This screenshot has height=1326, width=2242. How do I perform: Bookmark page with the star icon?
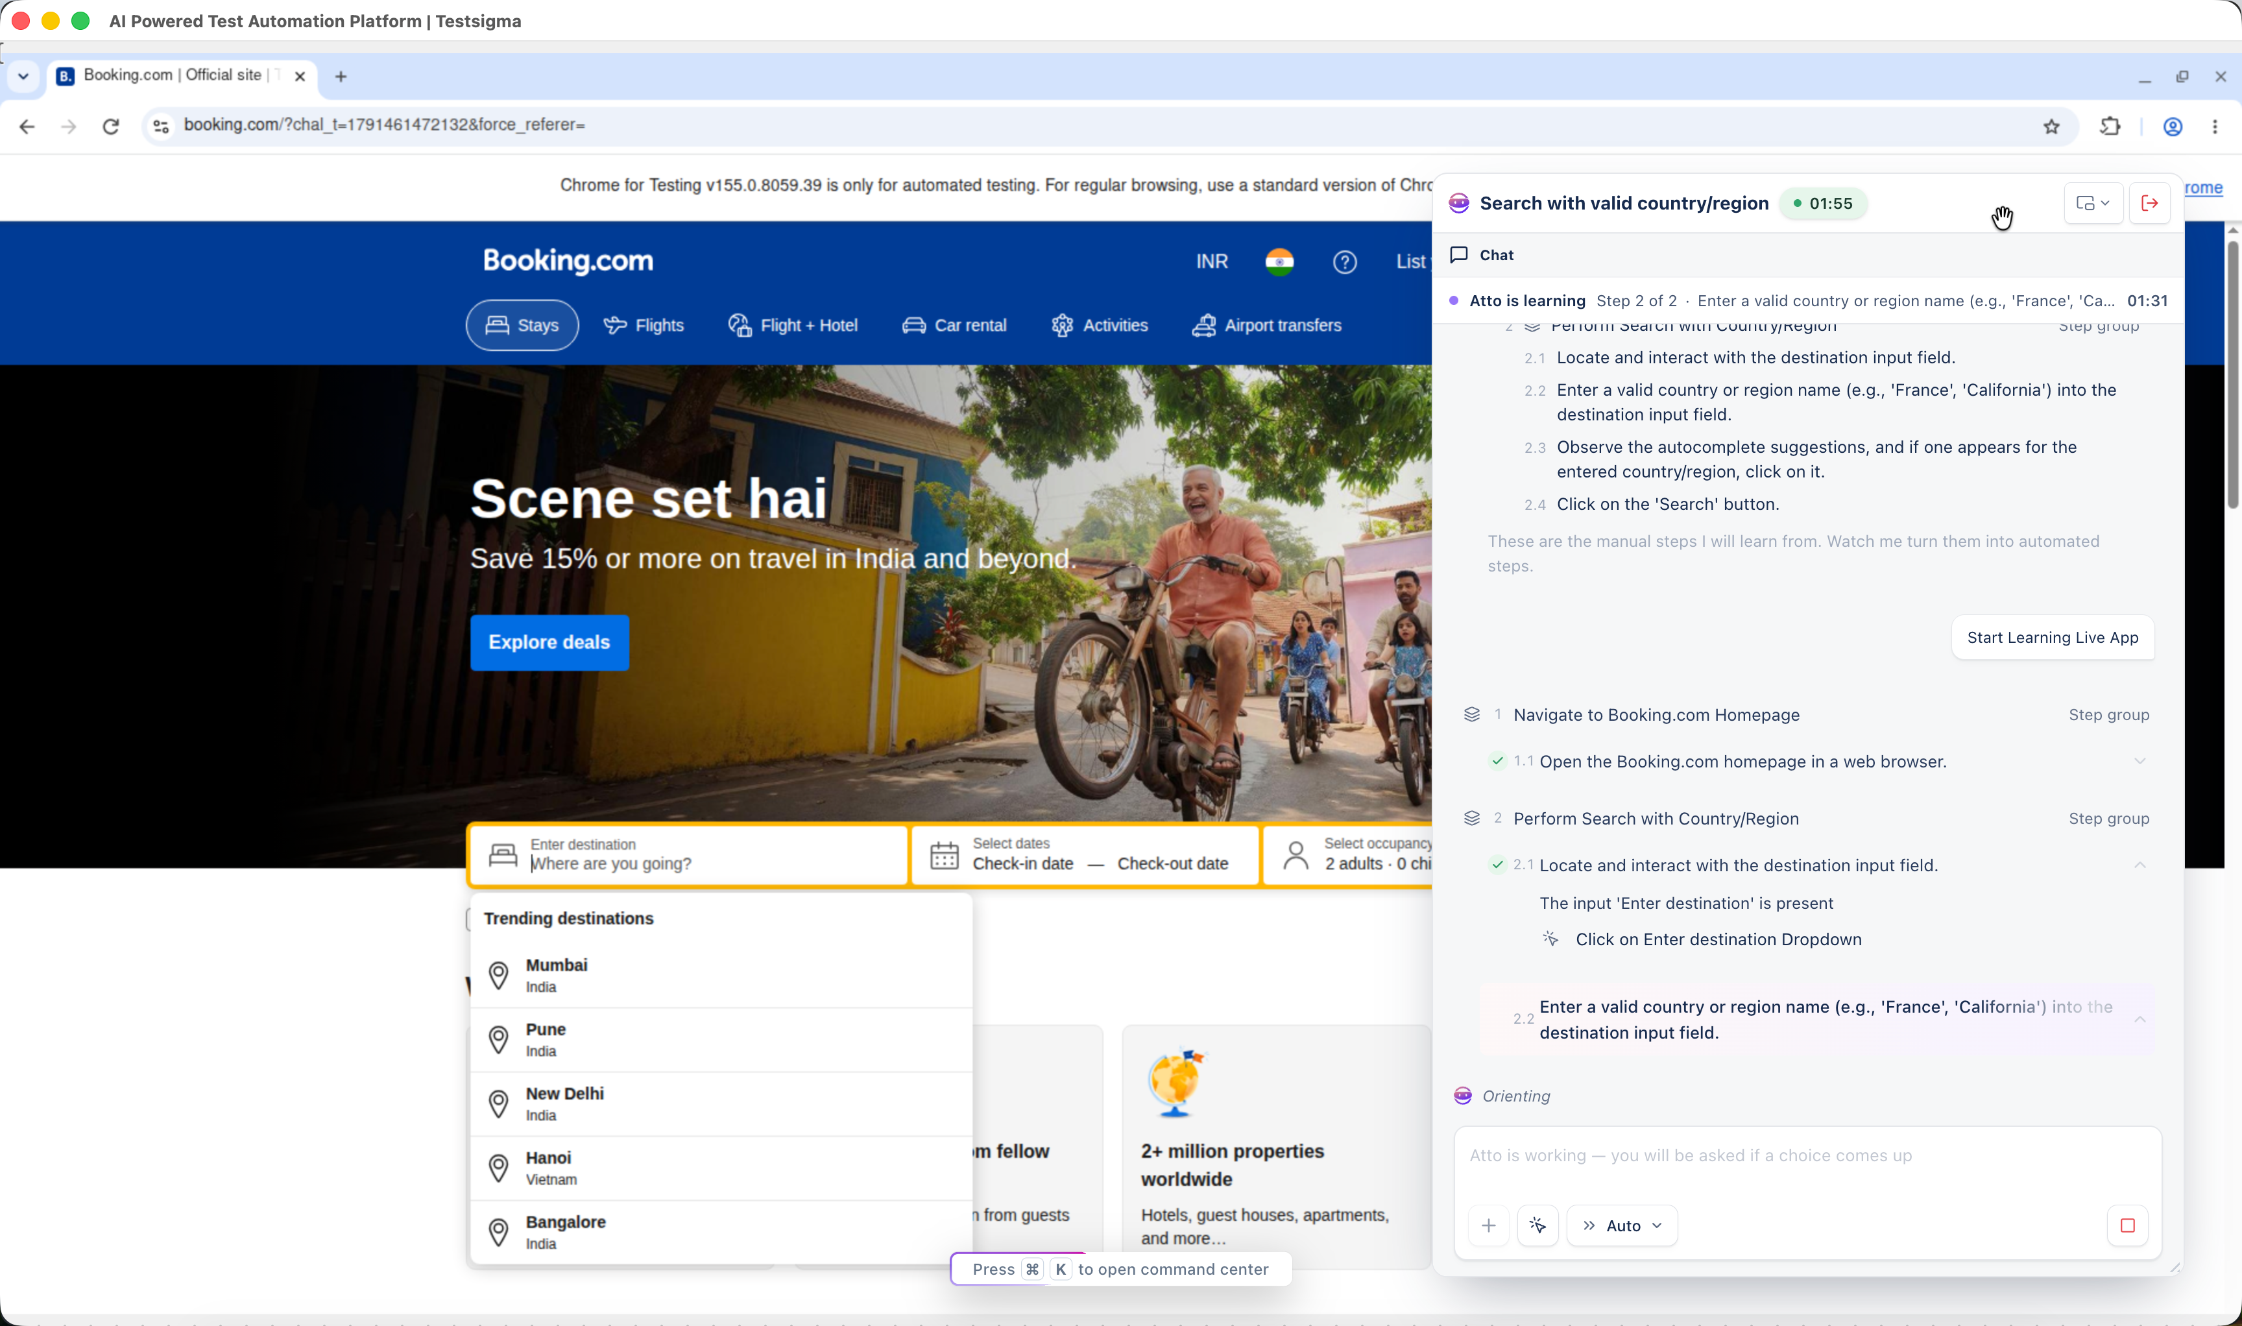coord(2052,126)
